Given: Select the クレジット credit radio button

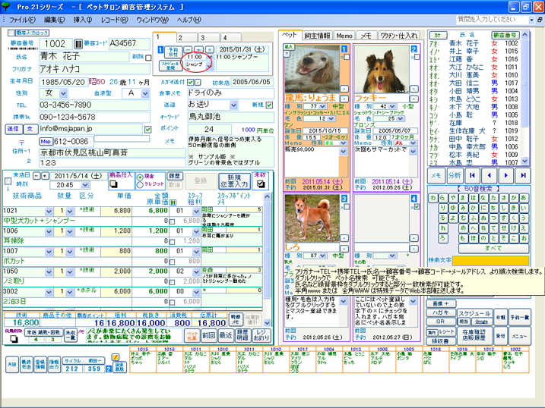Looking at the screenshot, I should click(x=140, y=185).
